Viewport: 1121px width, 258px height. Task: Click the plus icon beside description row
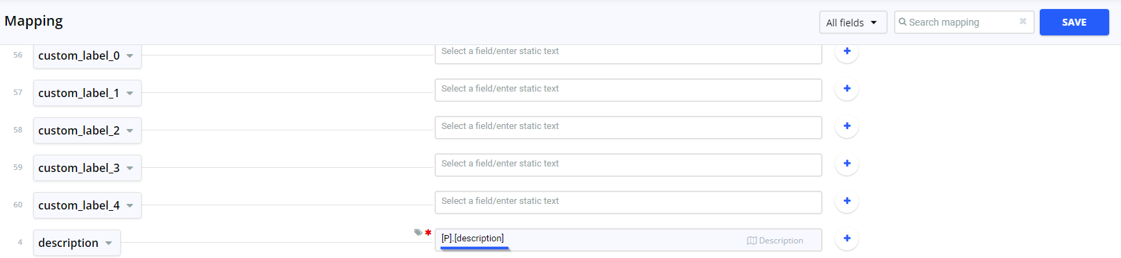pyautogui.click(x=847, y=239)
